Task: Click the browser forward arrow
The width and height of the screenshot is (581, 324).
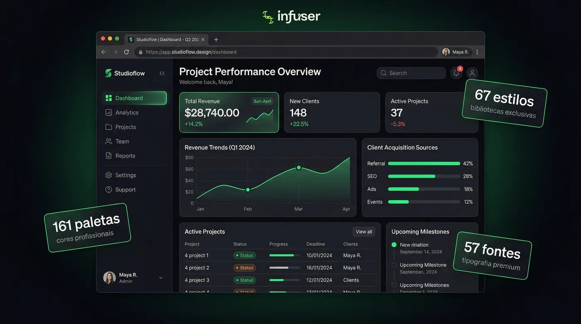Action: 115,52
